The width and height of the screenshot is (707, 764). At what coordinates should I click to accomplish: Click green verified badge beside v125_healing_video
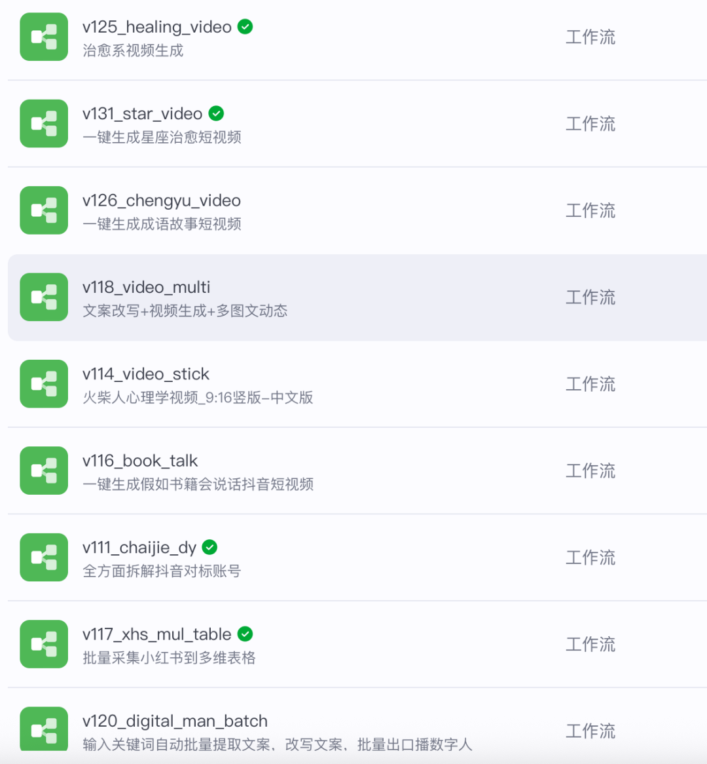245,27
